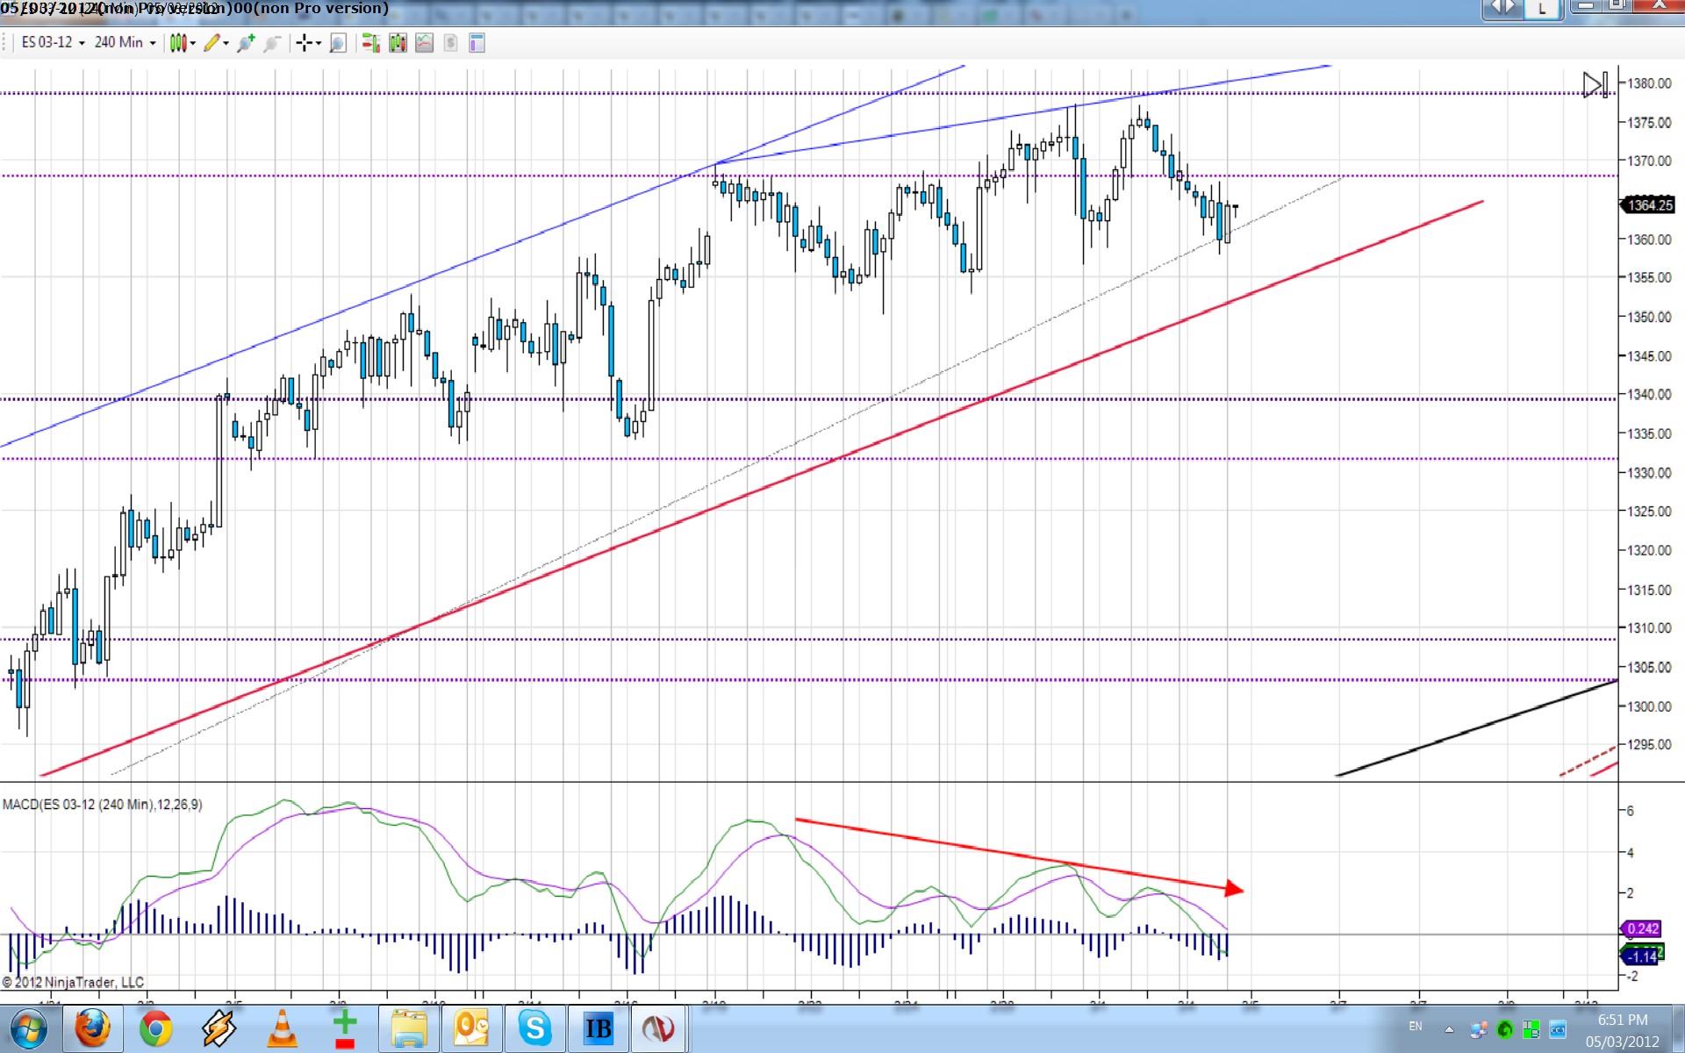Open Interactive Brokers IB taskbar icon
Screen dimensions: 1685x1053
[x=599, y=1028]
